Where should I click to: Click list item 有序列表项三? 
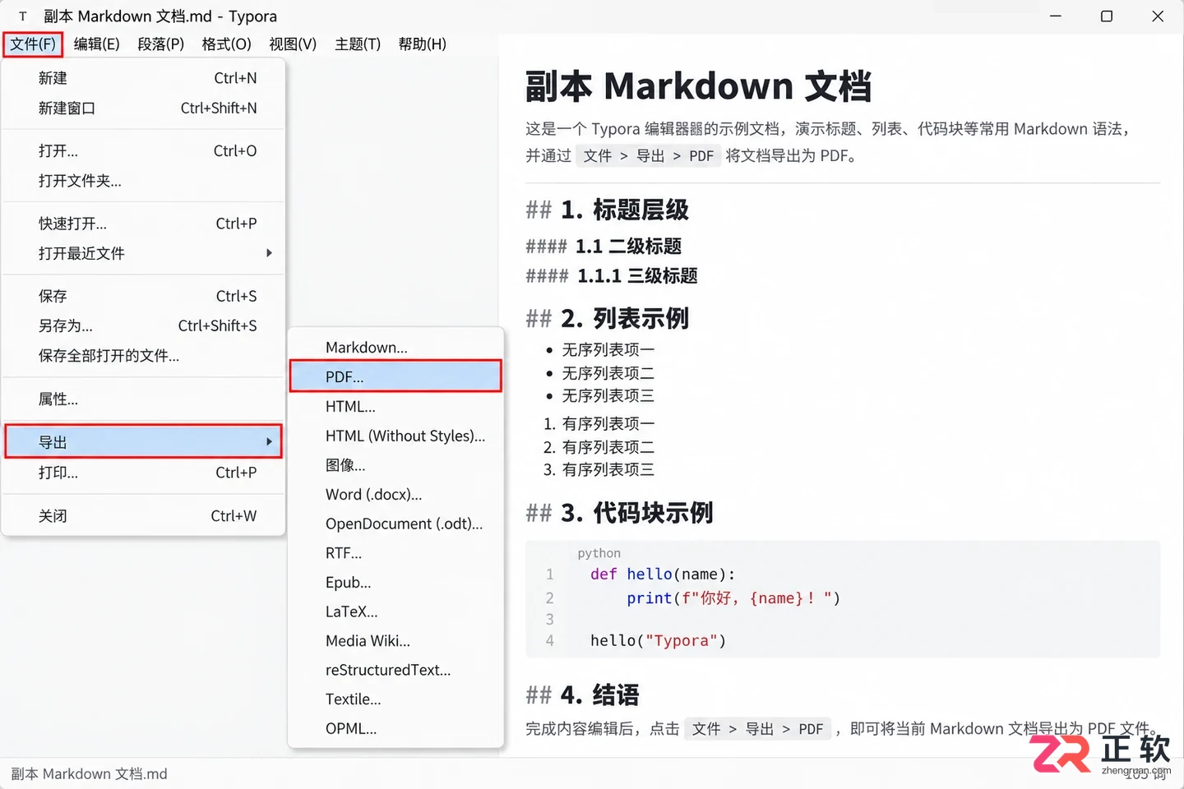pyautogui.click(x=608, y=470)
